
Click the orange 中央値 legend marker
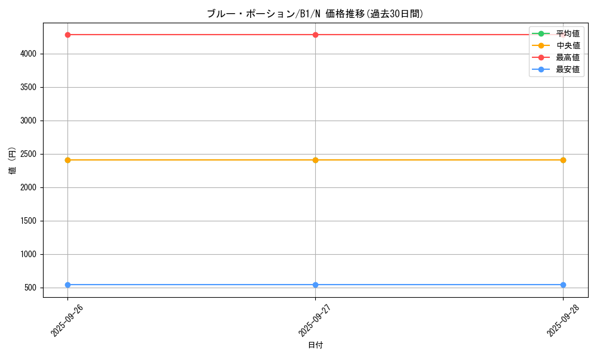(541, 45)
